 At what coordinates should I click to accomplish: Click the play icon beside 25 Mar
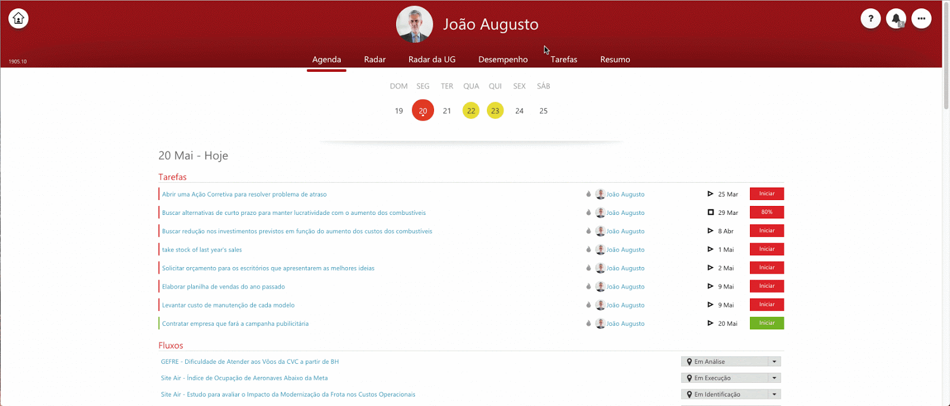pos(710,194)
